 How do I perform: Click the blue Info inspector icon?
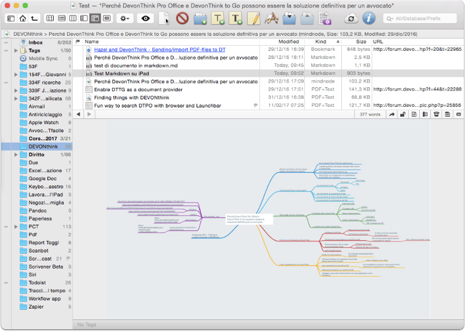(x=368, y=18)
